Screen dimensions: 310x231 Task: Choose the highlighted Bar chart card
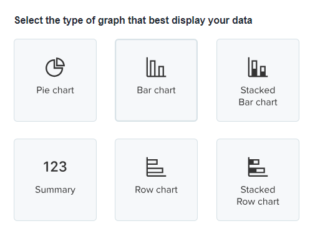point(156,80)
